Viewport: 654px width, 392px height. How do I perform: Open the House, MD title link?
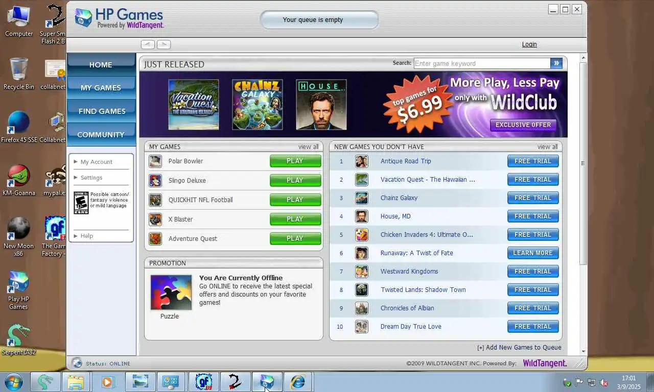pos(395,216)
